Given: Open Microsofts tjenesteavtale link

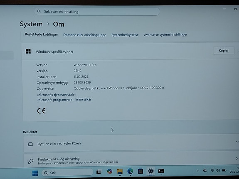Looking at the screenshot, I should (x=56, y=95).
